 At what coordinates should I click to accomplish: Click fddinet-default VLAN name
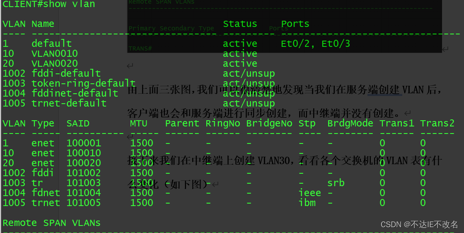click(x=75, y=93)
